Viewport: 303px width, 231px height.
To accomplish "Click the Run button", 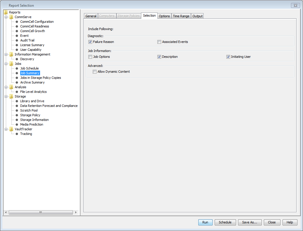I will pos(205,222).
